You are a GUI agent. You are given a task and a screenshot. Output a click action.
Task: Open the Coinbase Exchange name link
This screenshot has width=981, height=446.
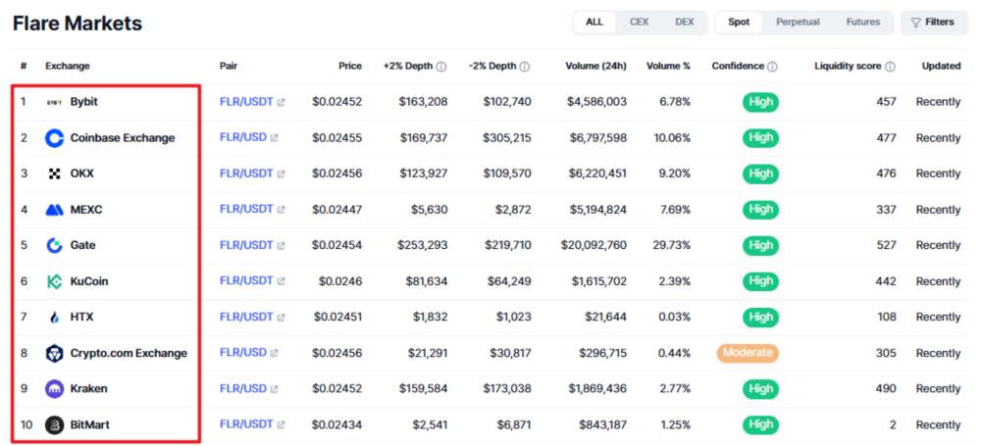(x=122, y=137)
